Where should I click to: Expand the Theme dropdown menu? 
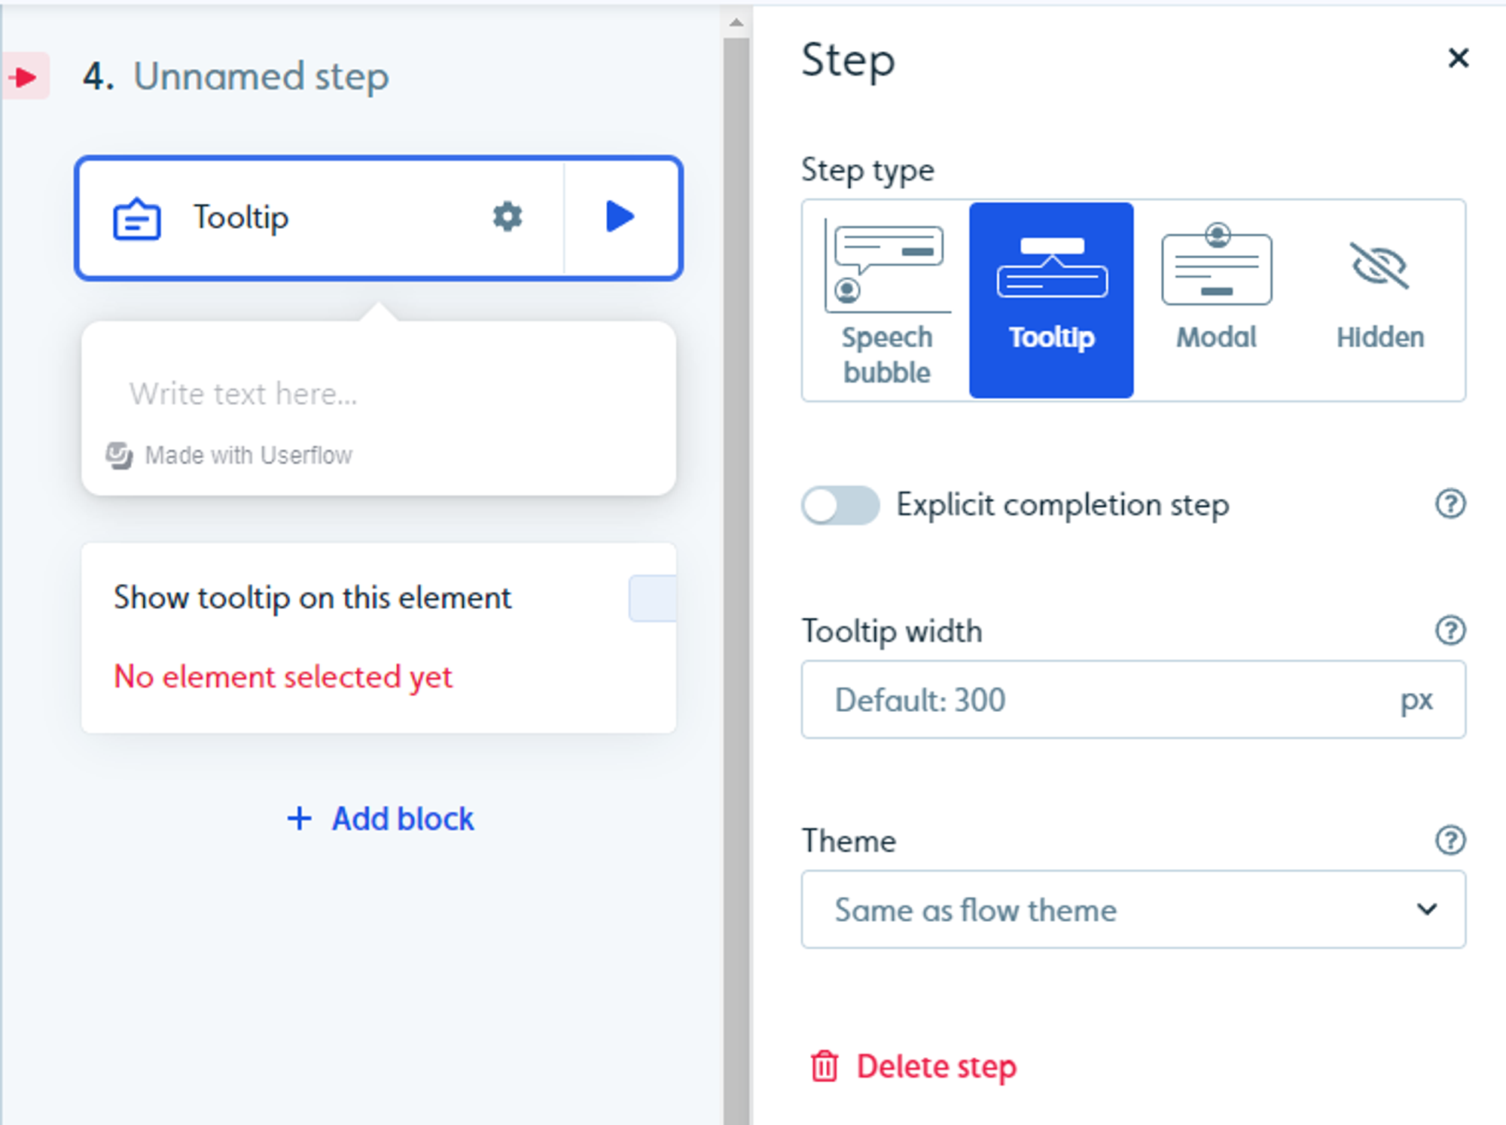point(1130,910)
